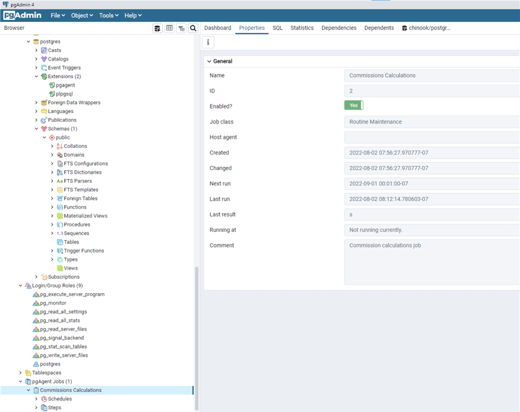Click the public schema icon
This screenshot has height=412, width=520.
pyautogui.click(x=52, y=137)
